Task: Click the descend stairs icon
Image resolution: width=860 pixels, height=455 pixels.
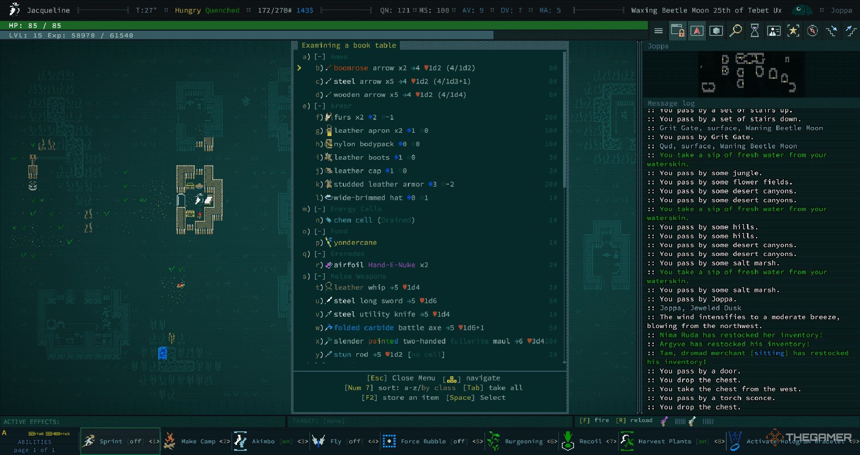Action: (x=832, y=31)
